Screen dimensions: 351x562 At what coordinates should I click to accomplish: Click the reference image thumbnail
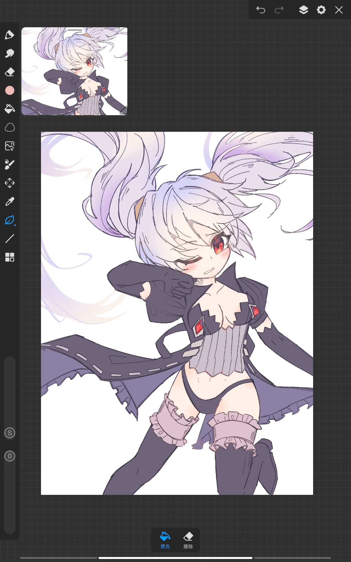click(74, 72)
